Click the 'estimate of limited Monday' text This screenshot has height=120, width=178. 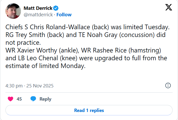[45, 66]
